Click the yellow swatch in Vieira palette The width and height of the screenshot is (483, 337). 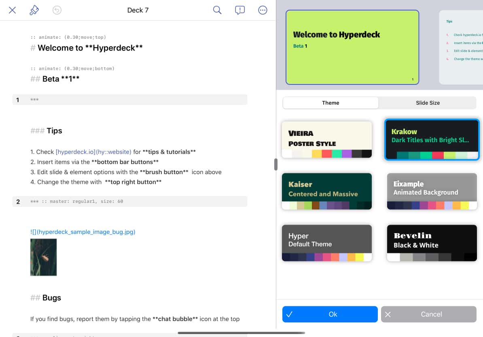pos(317,154)
